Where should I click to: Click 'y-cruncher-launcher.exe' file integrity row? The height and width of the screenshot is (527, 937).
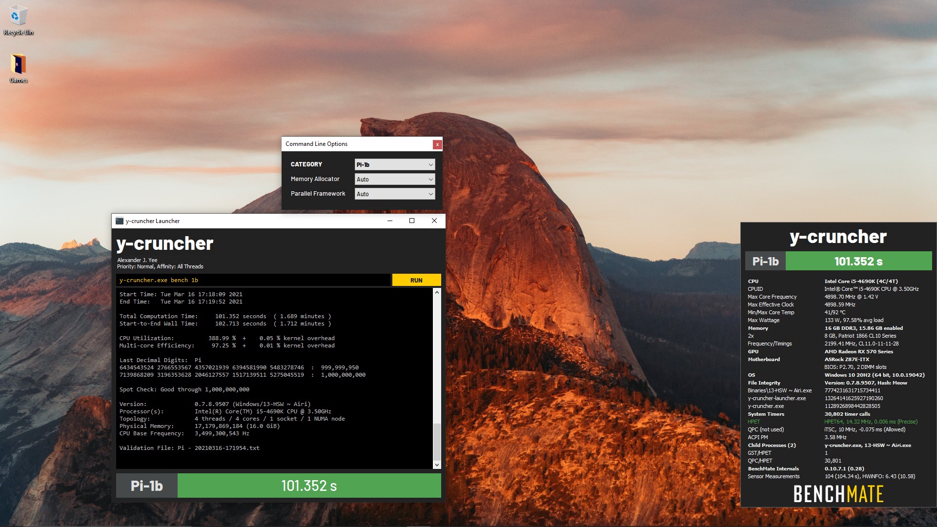pos(815,398)
